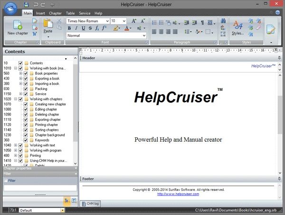Collapse Working with book tree node

tap(16, 68)
